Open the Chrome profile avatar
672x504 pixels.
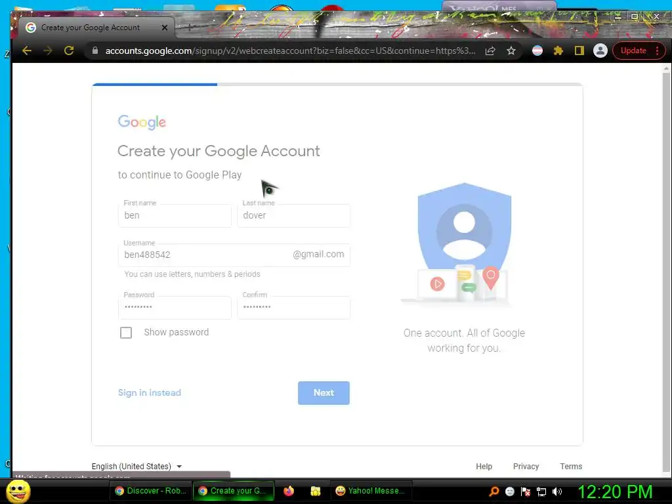[600, 51]
